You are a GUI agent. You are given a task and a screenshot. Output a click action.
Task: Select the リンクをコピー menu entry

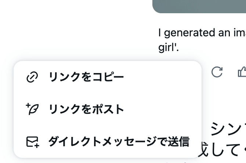[86, 77]
